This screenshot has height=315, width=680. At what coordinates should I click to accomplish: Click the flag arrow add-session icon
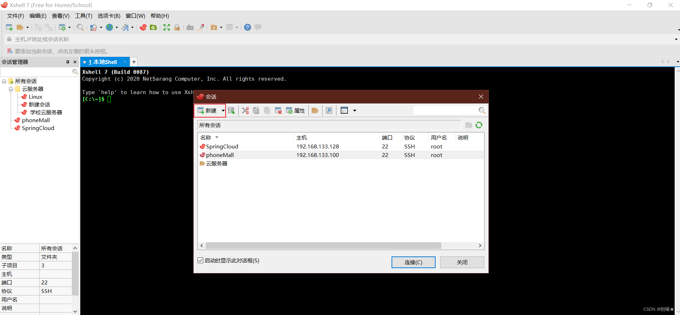pos(10,51)
